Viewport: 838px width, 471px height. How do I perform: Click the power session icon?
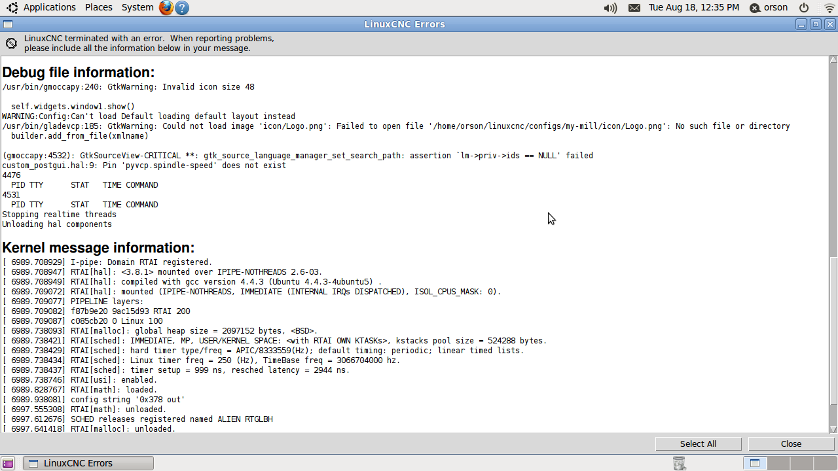(804, 8)
